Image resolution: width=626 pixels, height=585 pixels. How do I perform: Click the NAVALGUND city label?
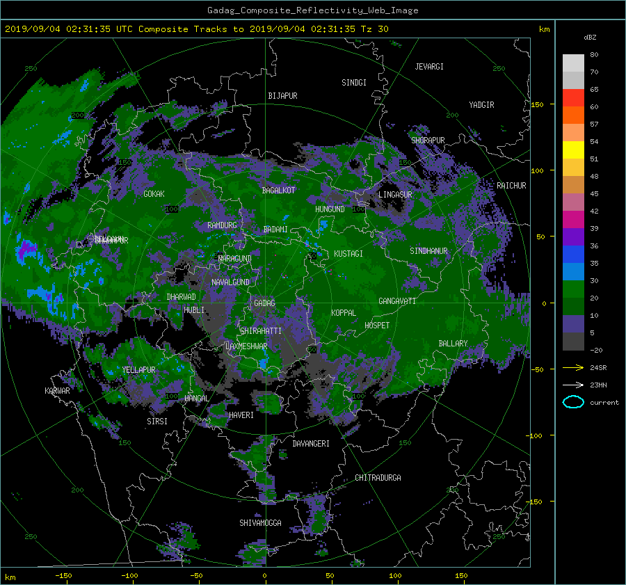coord(230,282)
